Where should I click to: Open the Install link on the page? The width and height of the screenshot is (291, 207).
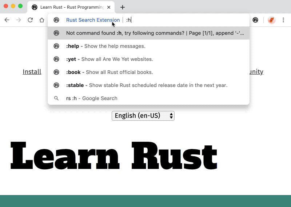[32, 72]
